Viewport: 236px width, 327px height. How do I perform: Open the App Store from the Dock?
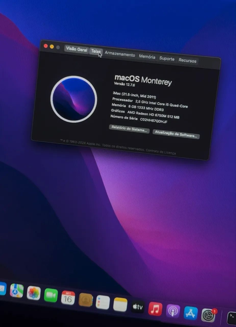point(191,313)
